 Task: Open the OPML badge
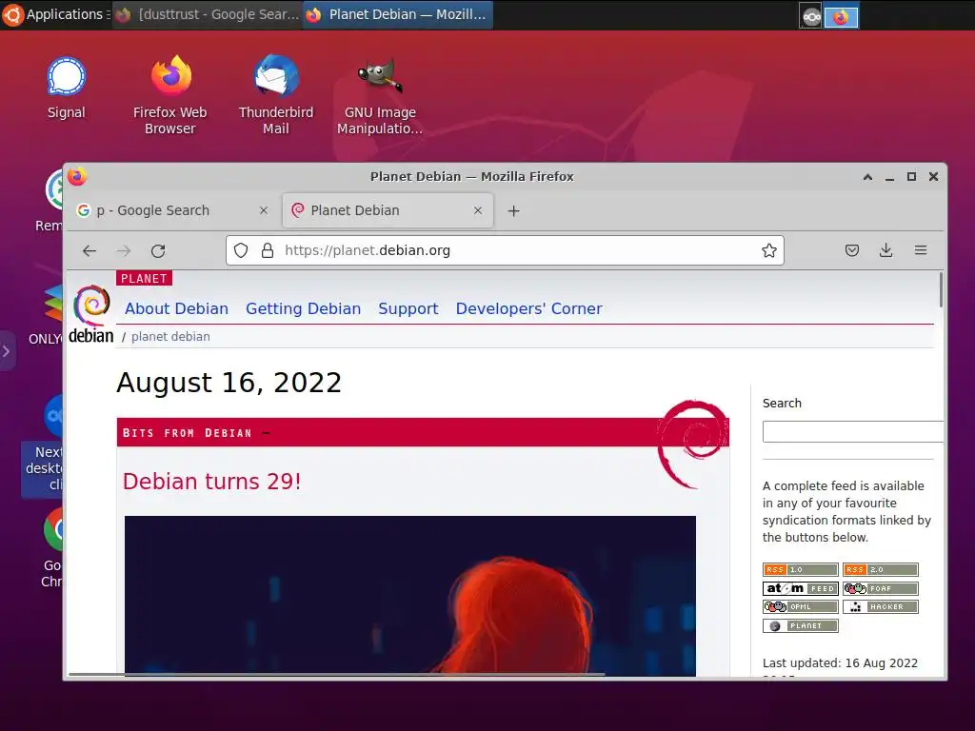[800, 606]
